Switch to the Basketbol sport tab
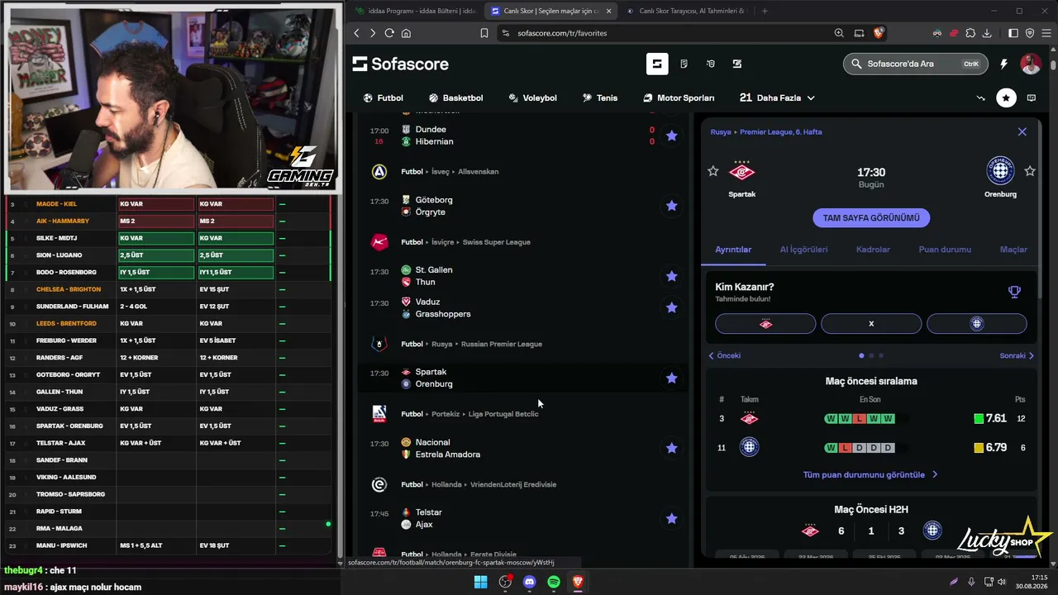Image resolution: width=1058 pixels, height=595 pixels. 455,98
